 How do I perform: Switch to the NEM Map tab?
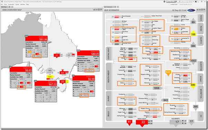4,7
